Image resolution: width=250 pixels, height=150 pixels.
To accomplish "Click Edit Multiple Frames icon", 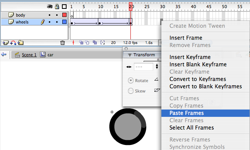I will [x=95, y=42].
